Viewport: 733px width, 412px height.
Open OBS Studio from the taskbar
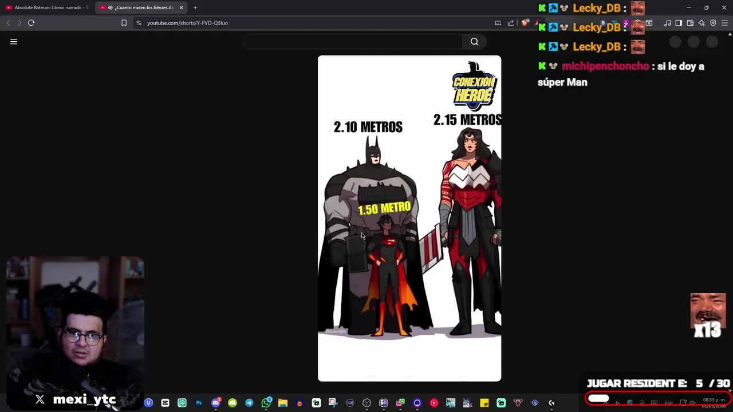click(x=366, y=403)
